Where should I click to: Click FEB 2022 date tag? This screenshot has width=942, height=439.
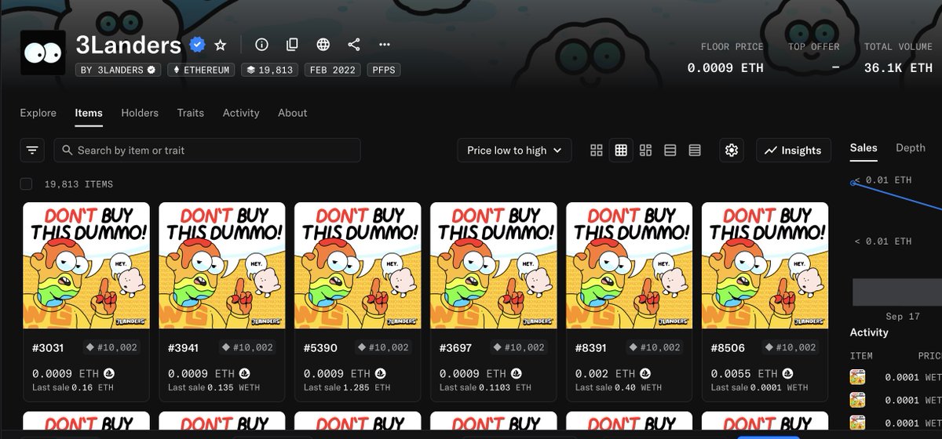(x=333, y=70)
